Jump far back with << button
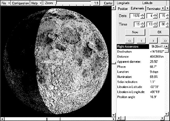 point(130,41)
